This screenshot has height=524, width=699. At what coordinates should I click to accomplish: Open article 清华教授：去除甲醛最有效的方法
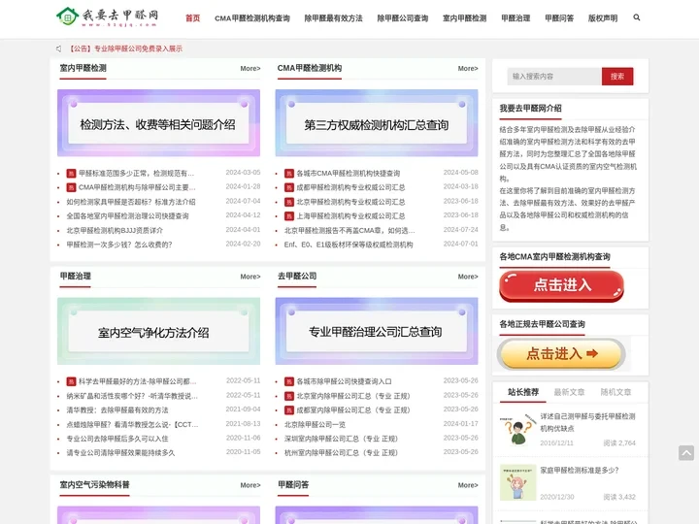(117, 409)
